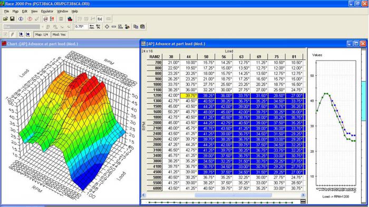This screenshot has width=369, height=207.
Task: Open the Emulator menu
Action: [x=47, y=11]
